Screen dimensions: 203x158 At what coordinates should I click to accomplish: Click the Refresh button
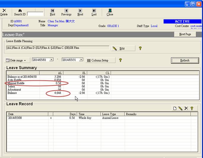185,60
